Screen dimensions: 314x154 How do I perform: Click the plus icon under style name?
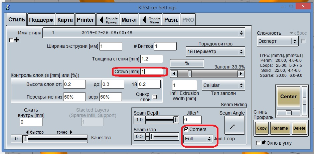pos(17,40)
